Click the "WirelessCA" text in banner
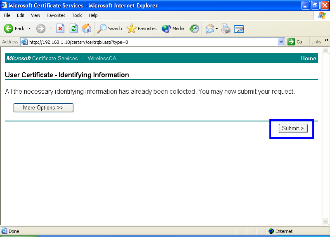 tap(102, 58)
